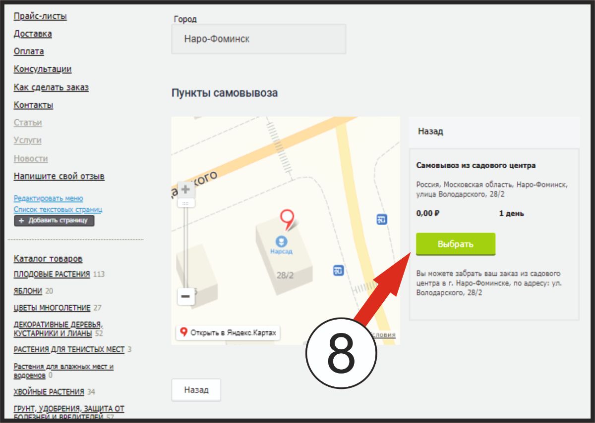Click the Напишите свой отзыв link
The height and width of the screenshot is (423, 595).
coord(59,176)
